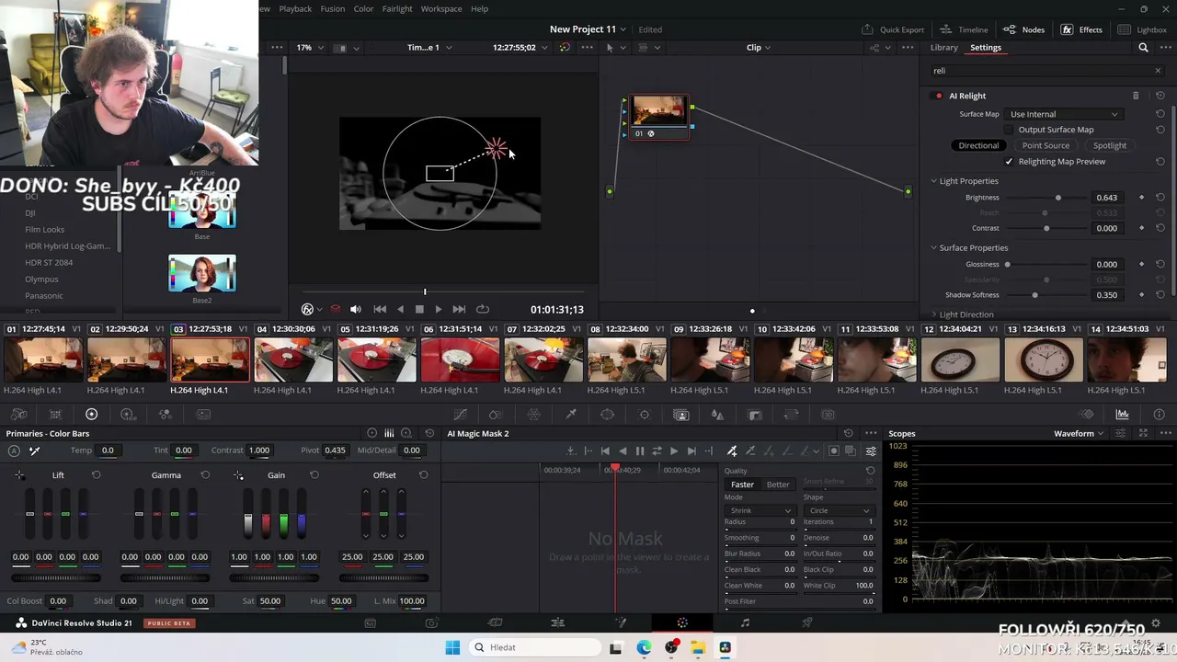Viewport: 1177px width, 662px height.
Task: Click the Quick Export button
Action: tap(893, 29)
